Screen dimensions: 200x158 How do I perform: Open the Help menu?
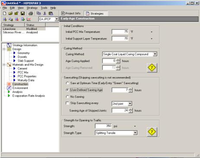pos(53,8)
